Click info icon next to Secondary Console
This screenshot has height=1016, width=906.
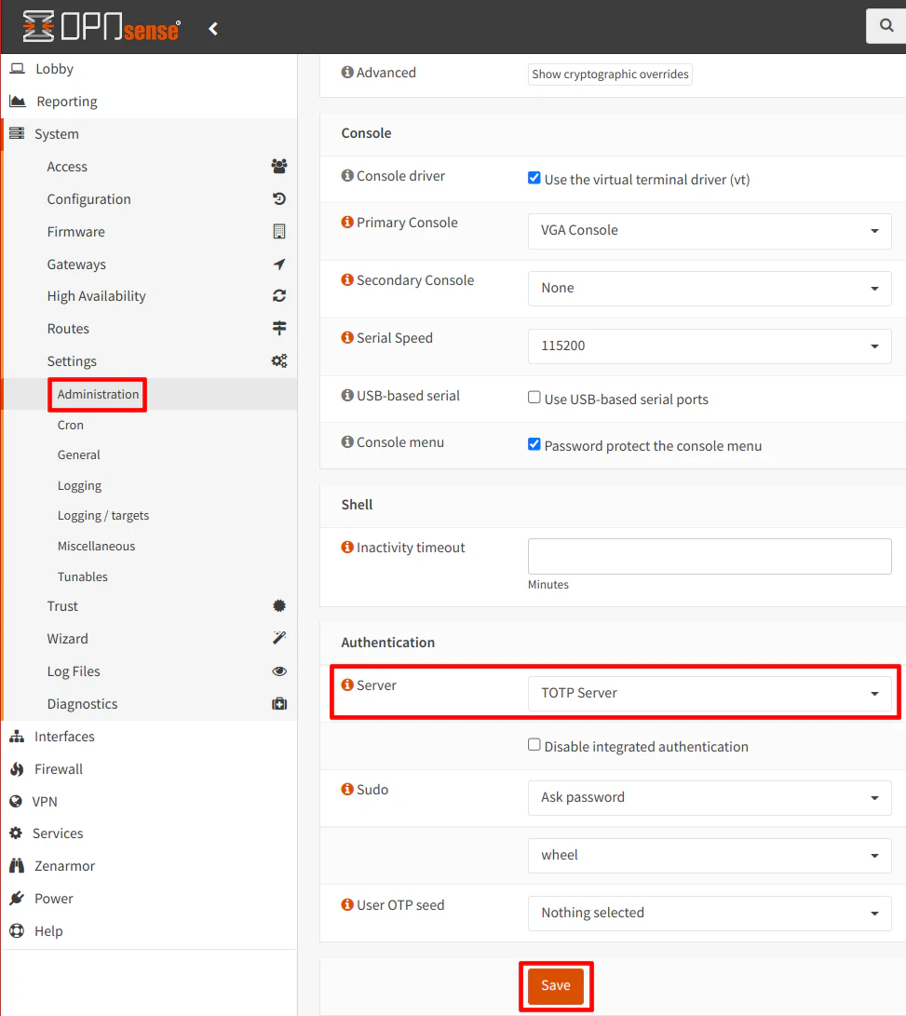pos(347,280)
